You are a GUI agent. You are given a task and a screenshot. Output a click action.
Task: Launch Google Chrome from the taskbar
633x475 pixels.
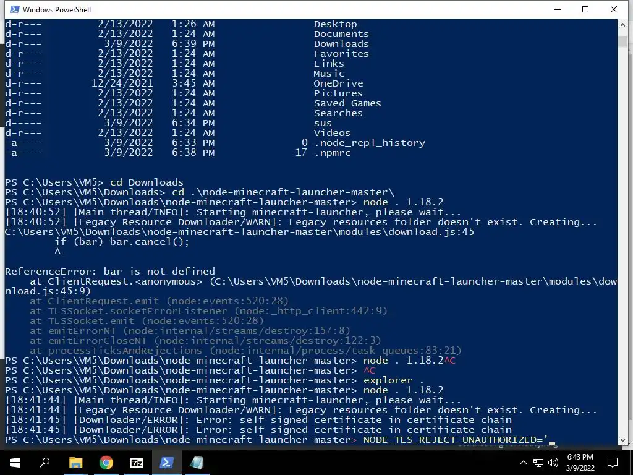point(106,463)
